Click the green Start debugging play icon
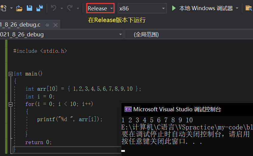 174,8
